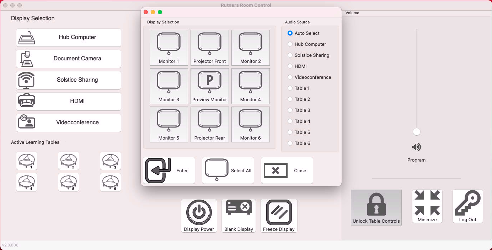
Task: Log out of room control
Action: click(x=467, y=206)
